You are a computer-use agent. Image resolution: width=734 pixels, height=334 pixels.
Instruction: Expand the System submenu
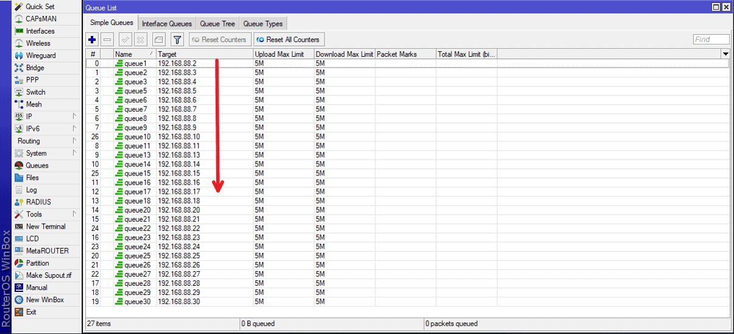pyautogui.click(x=74, y=153)
